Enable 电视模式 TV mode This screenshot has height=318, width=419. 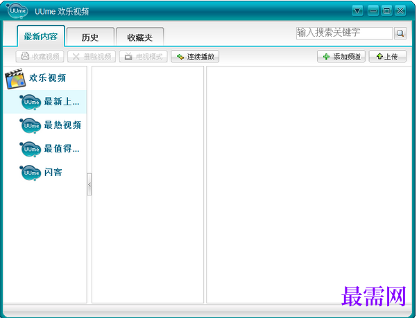click(143, 56)
